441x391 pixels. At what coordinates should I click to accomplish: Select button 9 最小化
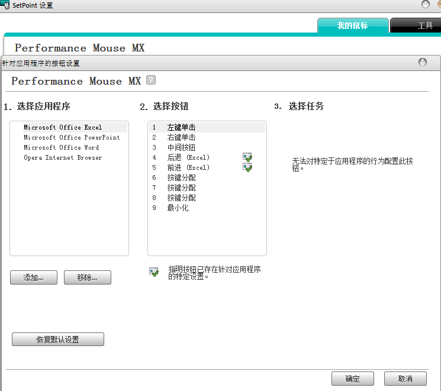pyautogui.click(x=207, y=208)
